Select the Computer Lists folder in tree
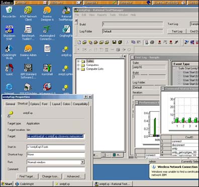The width and height of the screenshot is (199, 187). [x=92, y=69]
